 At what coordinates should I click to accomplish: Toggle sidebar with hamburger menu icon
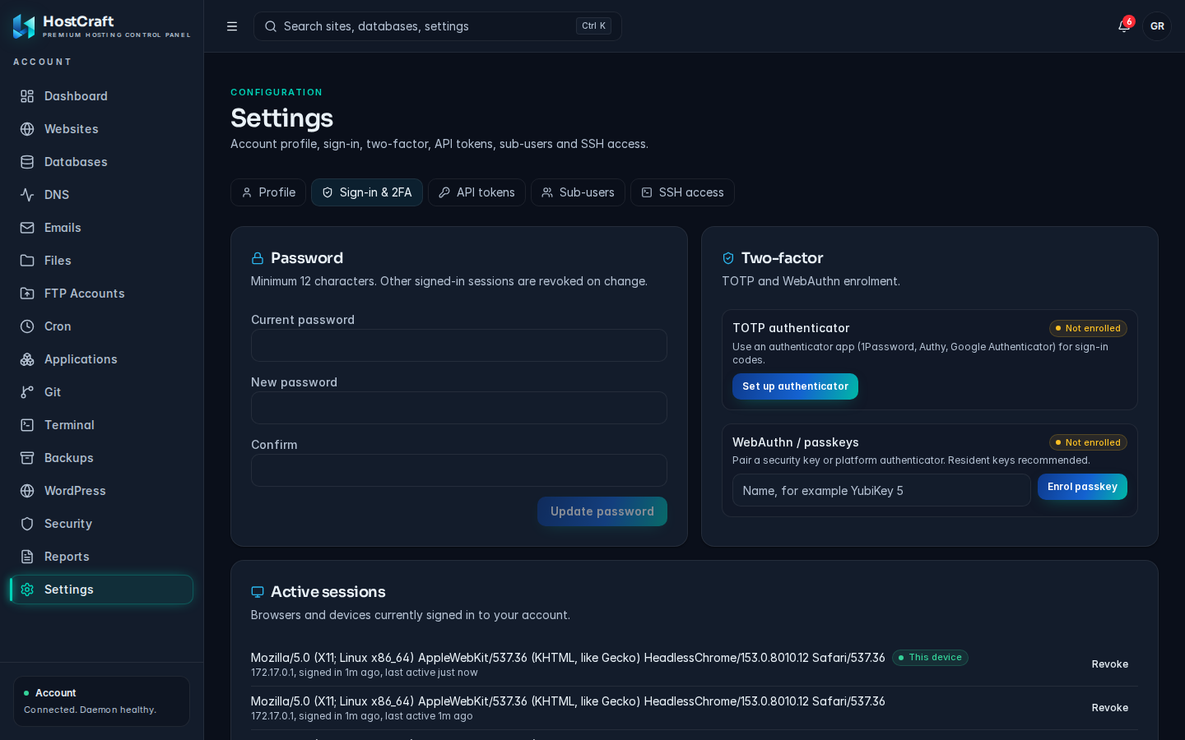(x=232, y=26)
